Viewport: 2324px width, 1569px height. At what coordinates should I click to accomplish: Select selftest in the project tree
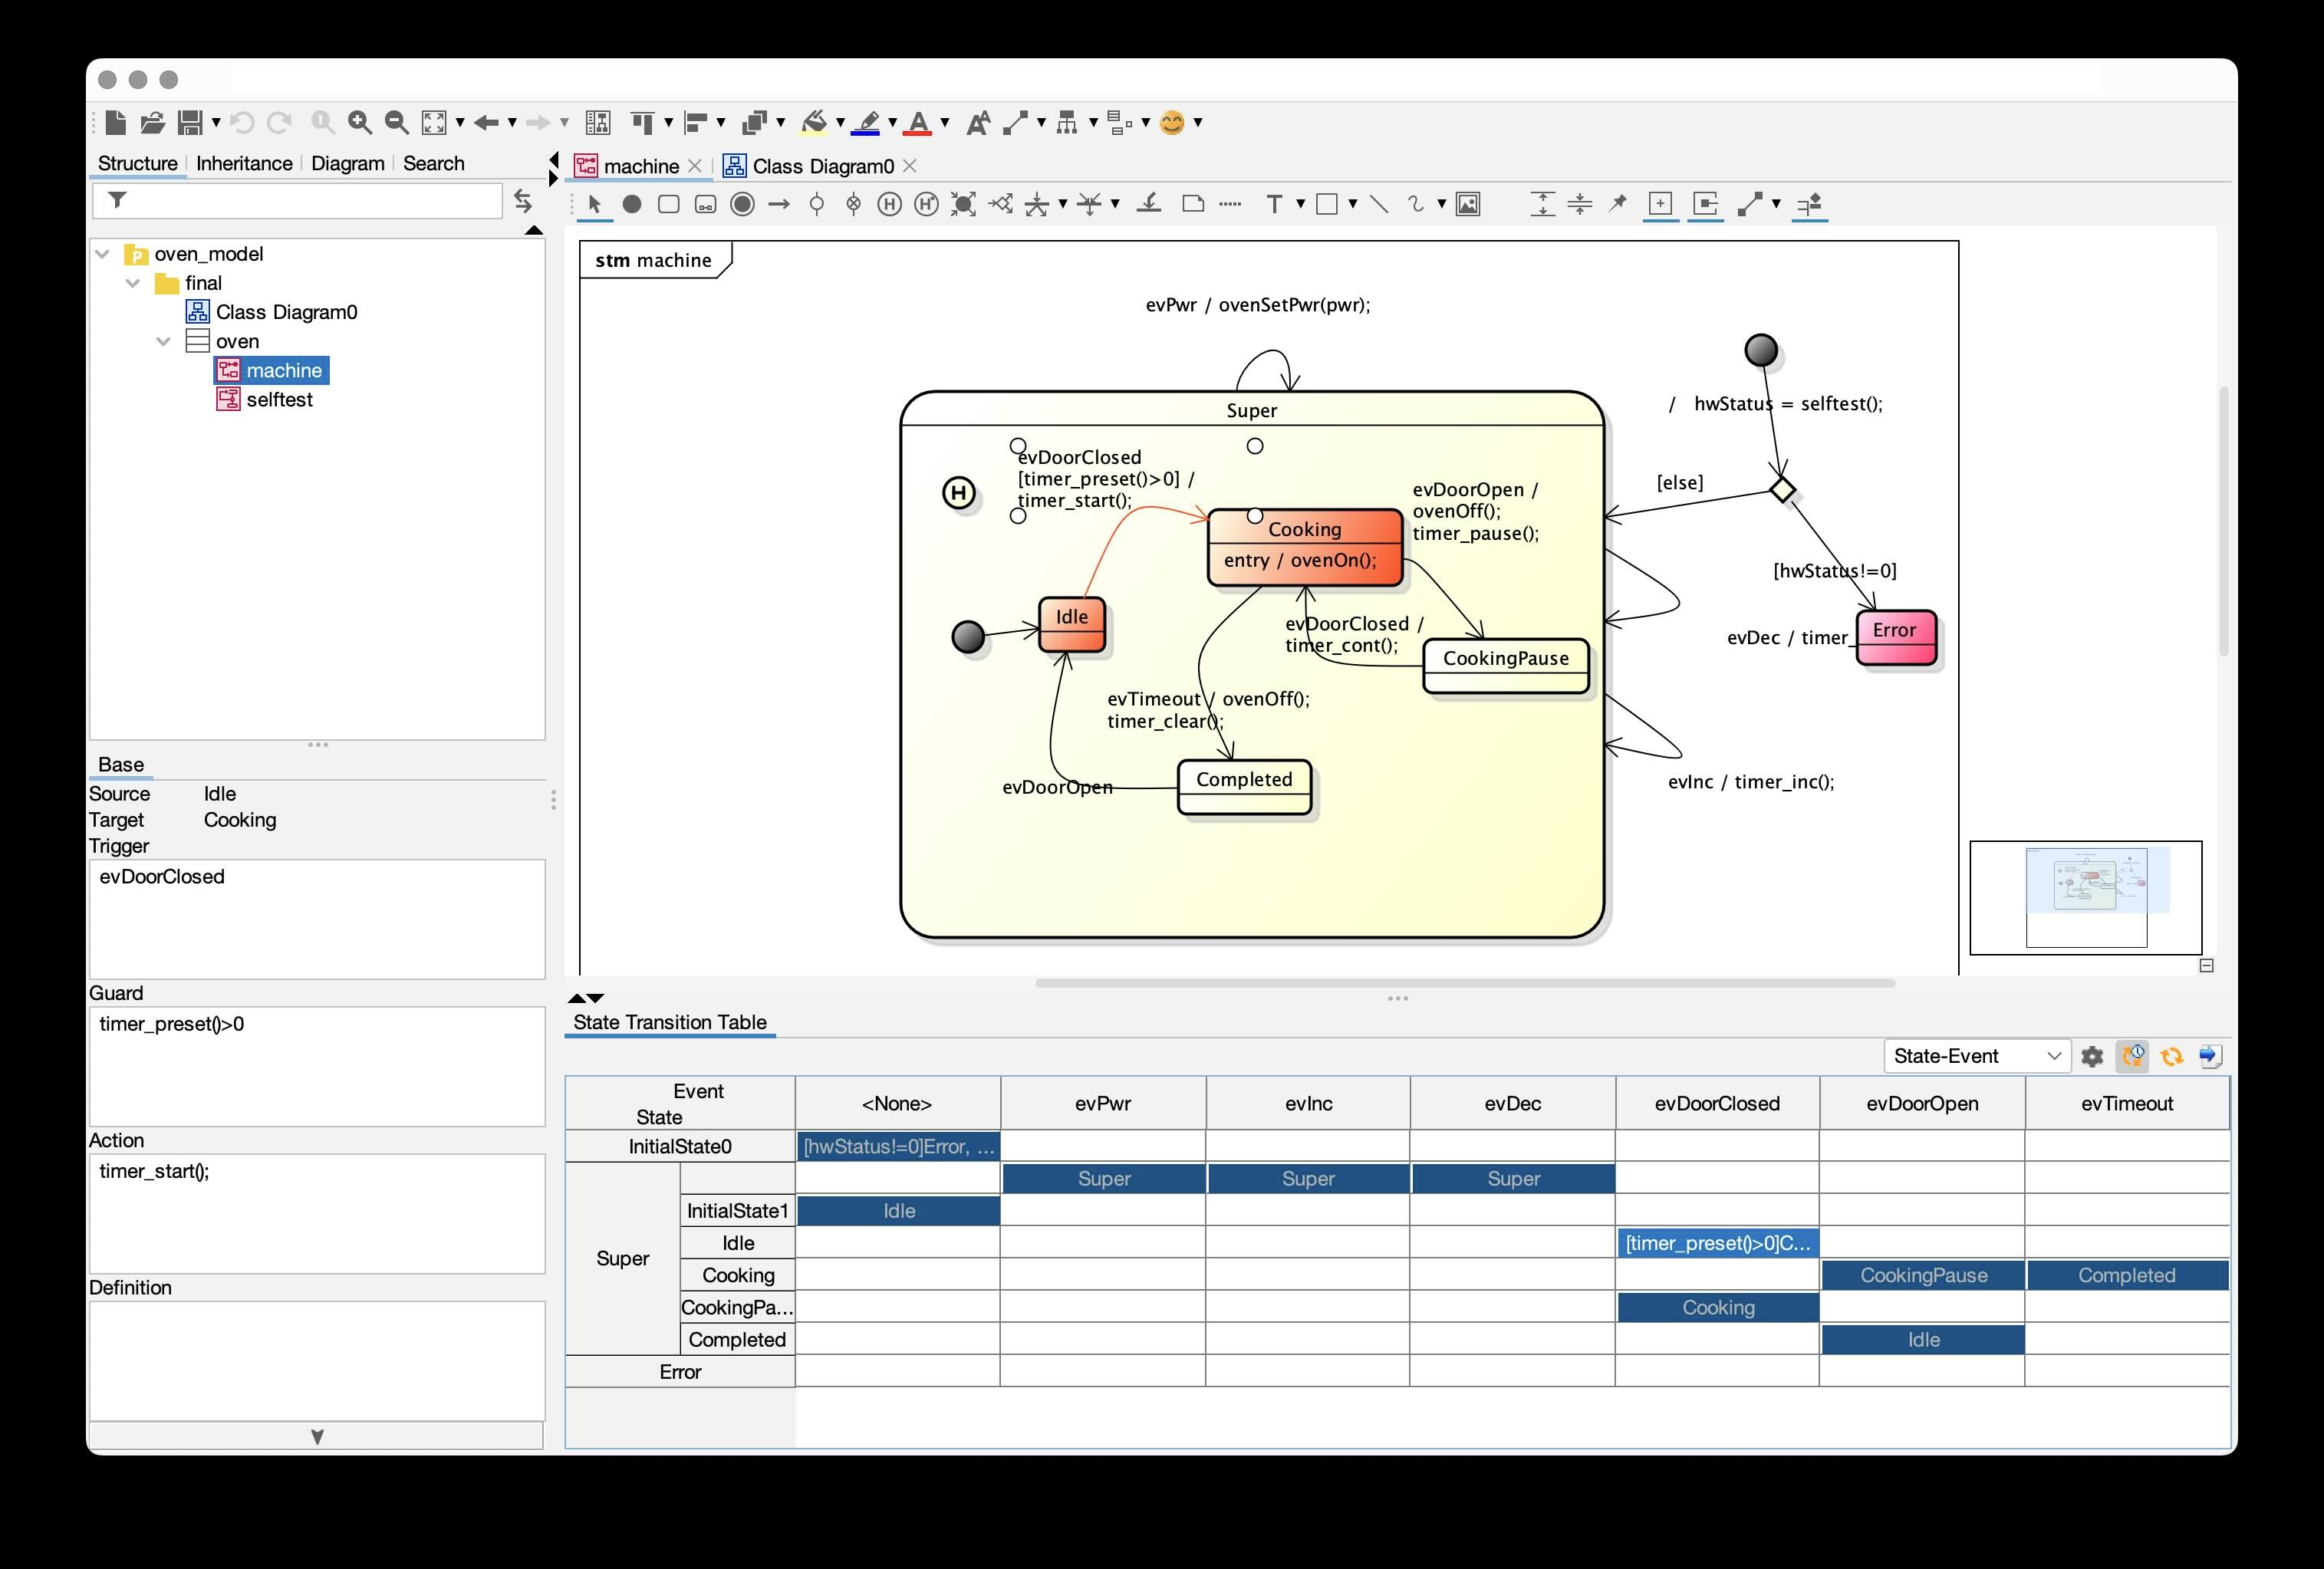tap(279, 399)
